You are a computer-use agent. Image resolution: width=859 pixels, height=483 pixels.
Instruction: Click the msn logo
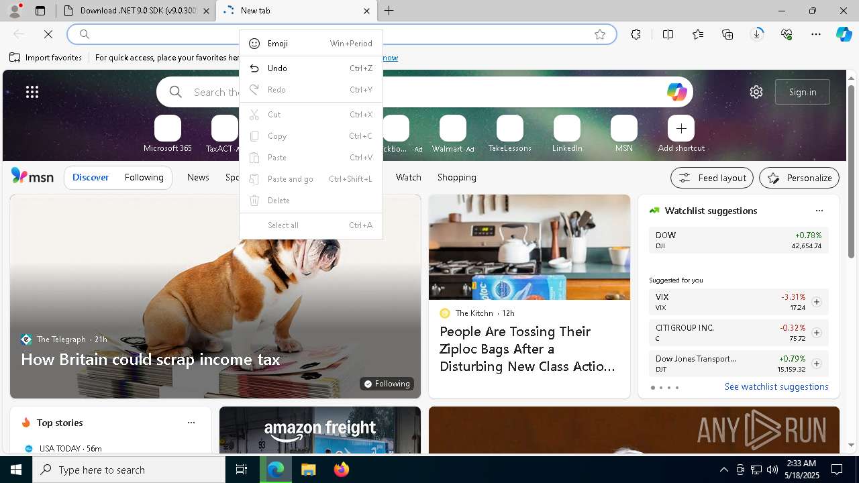pyautogui.click(x=32, y=176)
